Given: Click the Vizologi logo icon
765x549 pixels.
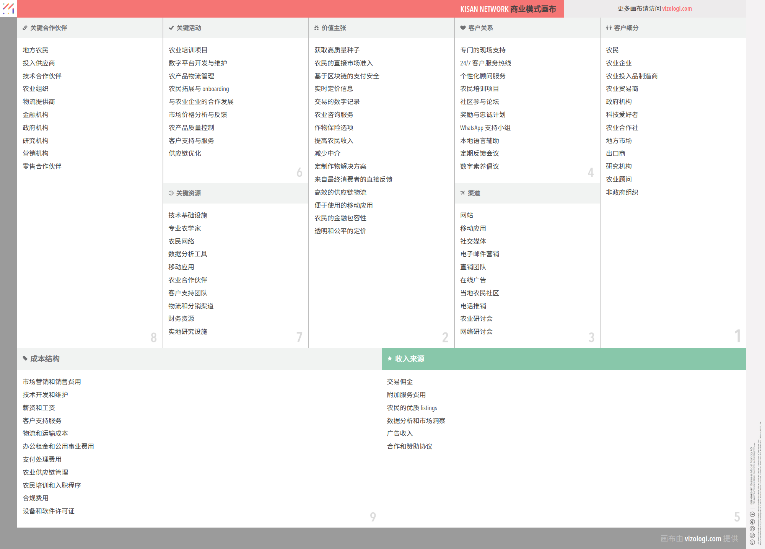Looking at the screenshot, I should [x=8, y=8].
